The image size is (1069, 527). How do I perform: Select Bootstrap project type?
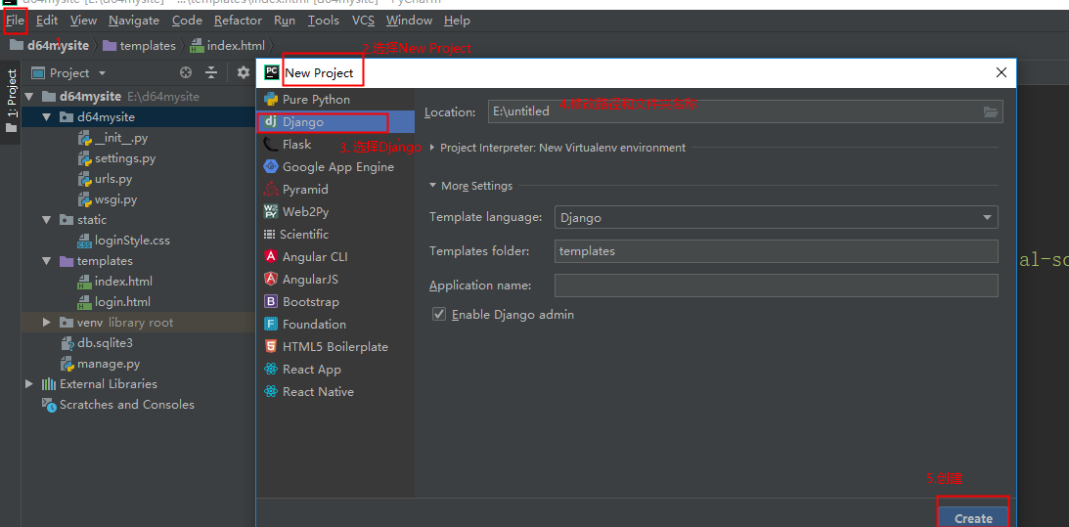coord(335,302)
